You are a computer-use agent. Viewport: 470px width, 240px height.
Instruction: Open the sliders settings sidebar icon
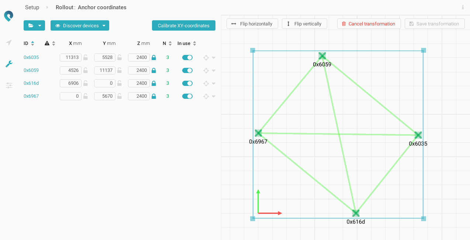point(9,86)
